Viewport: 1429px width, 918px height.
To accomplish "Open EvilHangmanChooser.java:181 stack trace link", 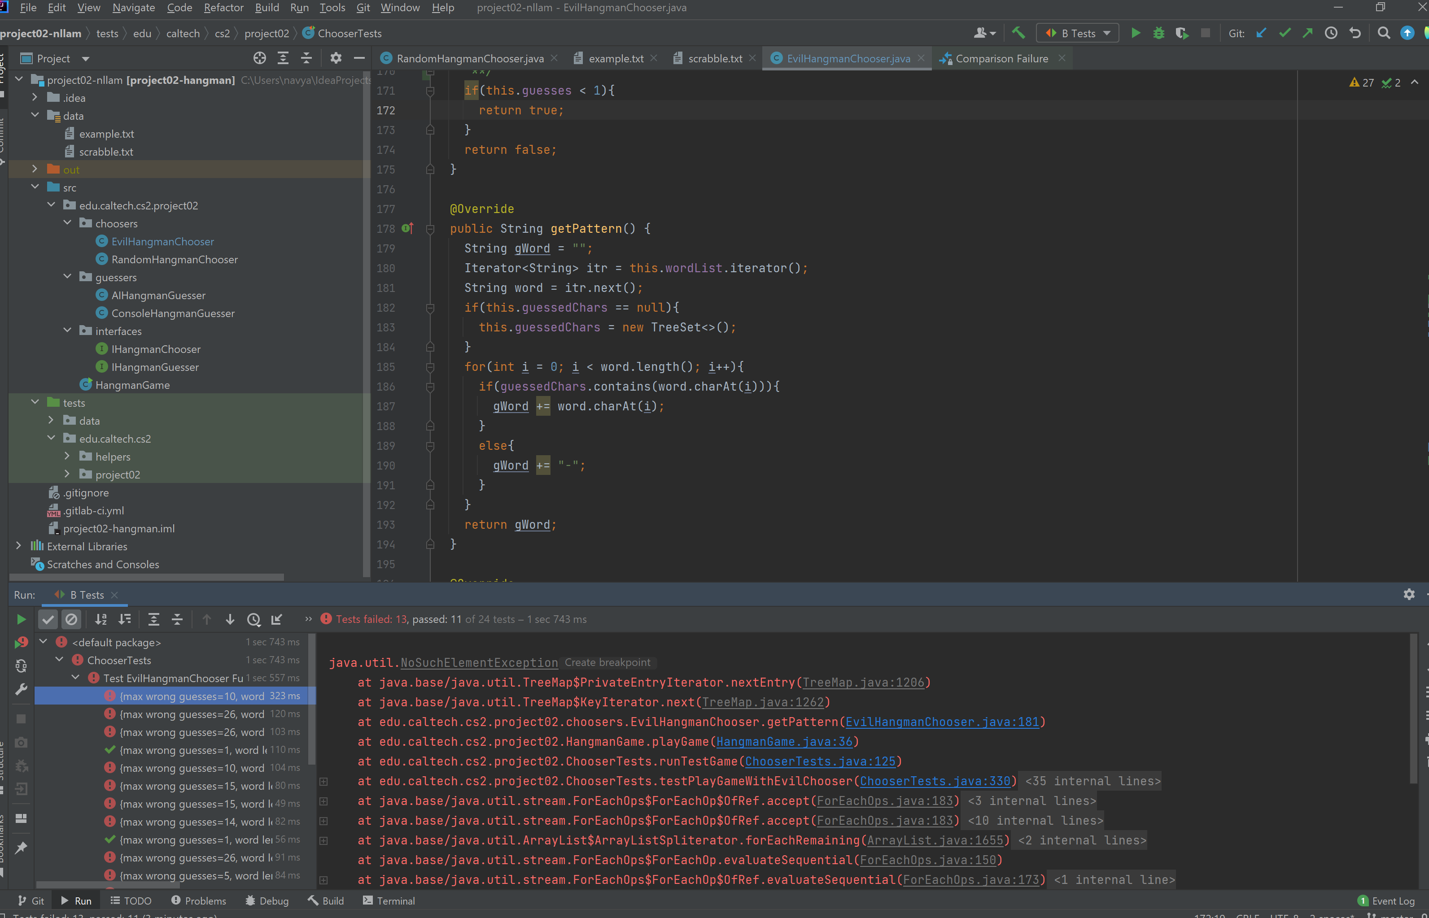I will (942, 722).
